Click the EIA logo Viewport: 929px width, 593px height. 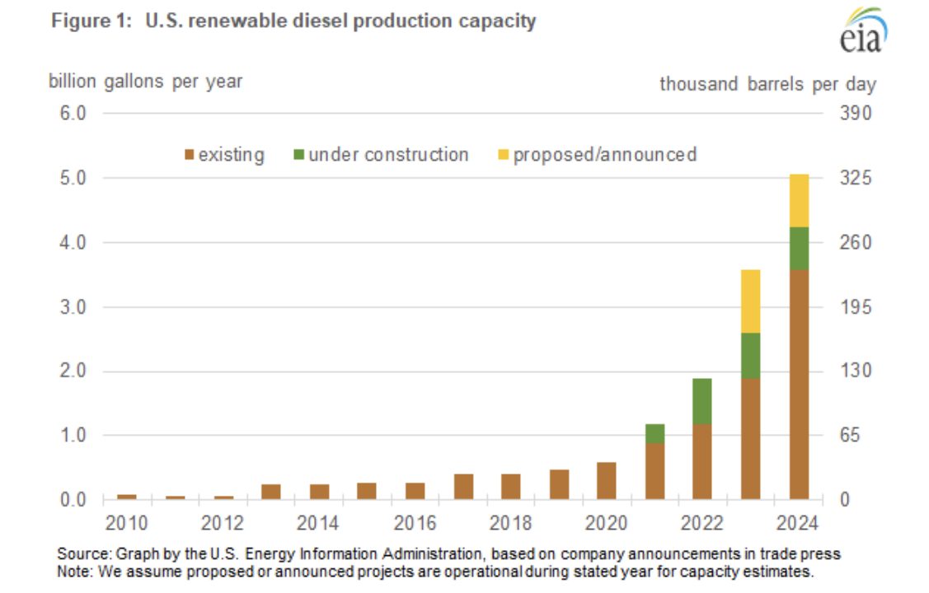863,31
